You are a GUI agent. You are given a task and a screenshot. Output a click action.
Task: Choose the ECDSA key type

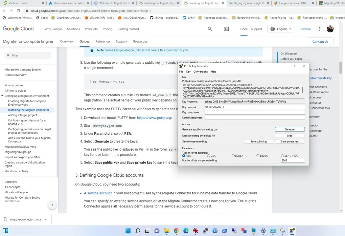coord(233,156)
